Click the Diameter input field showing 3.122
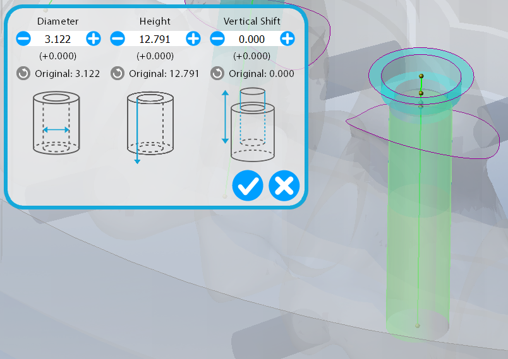Viewport: 508px width, 359px height. [x=57, y=39]
